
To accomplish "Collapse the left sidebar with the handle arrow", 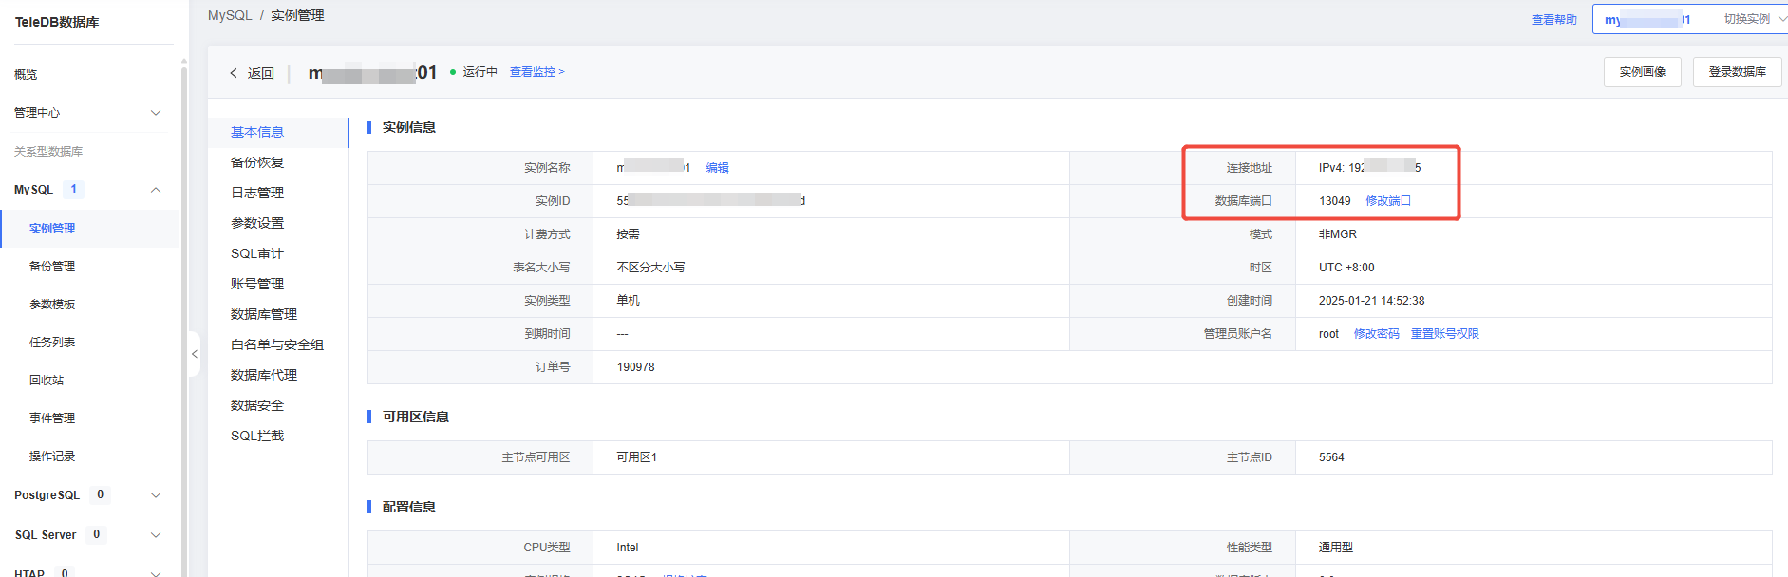I will coord(195,354).
